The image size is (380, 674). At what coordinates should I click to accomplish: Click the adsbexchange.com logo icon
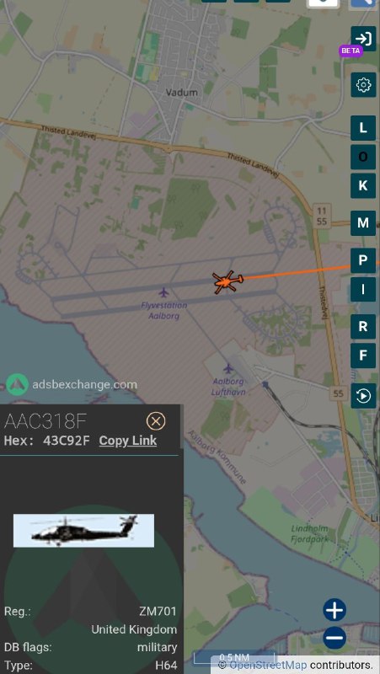click(17, 384)
